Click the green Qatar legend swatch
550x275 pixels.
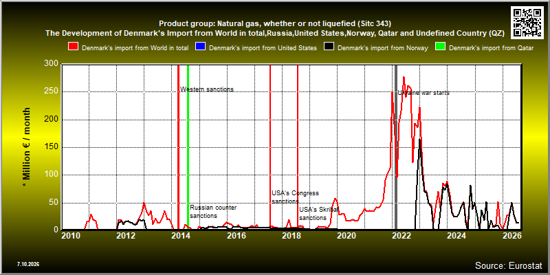click(x=440, y=47)
